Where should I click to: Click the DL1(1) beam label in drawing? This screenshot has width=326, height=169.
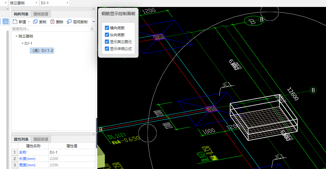117,136
